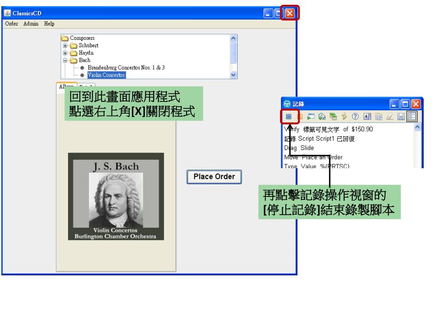Viewport: 444px width, 333px height.
Task: Select Violin Concertos in the tree
Action: pos(107,75)
